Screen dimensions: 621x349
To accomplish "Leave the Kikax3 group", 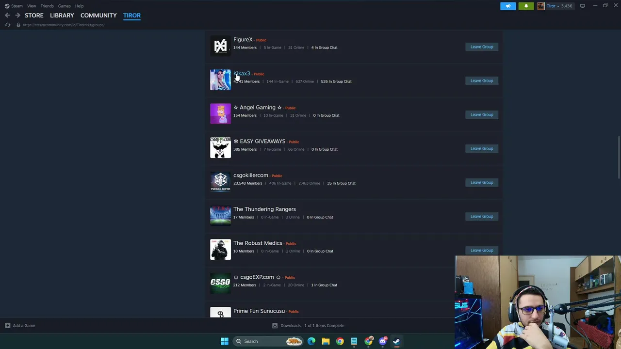I will pyautogui.click(x=482, y=81).
